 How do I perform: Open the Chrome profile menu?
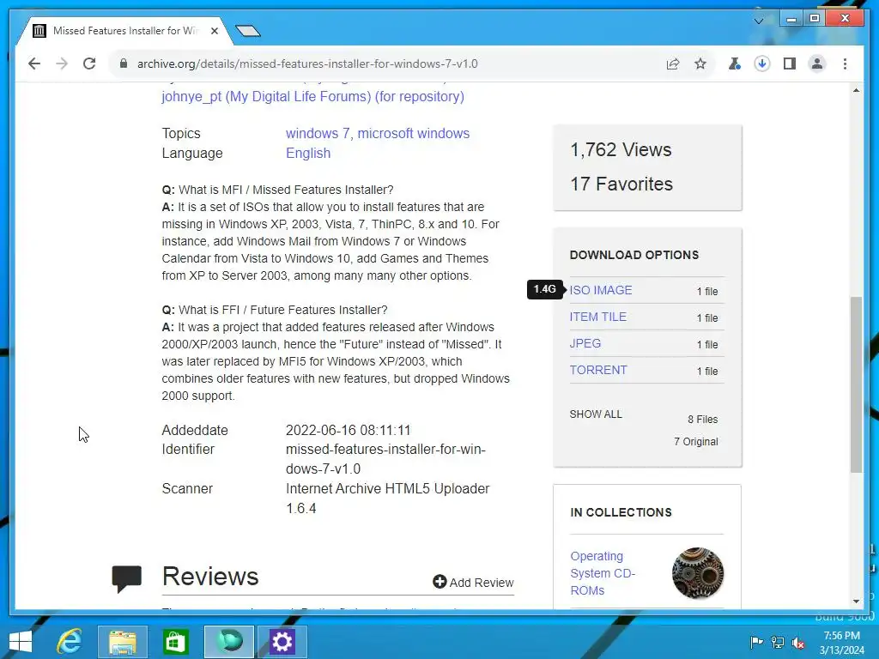817,63
